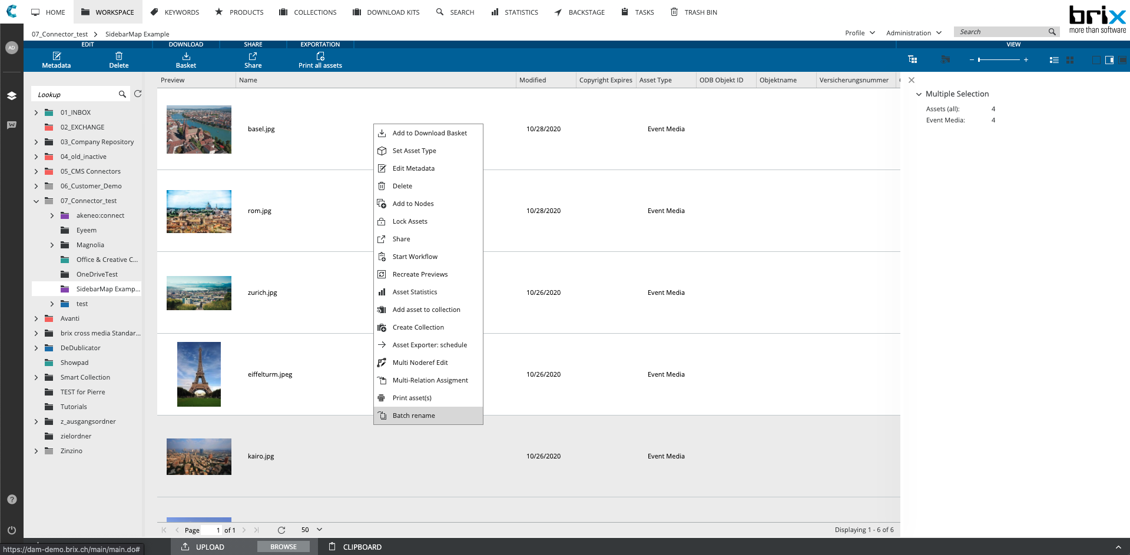Click the eiffelturm.jpeg thumbnail

coord(199,374)
